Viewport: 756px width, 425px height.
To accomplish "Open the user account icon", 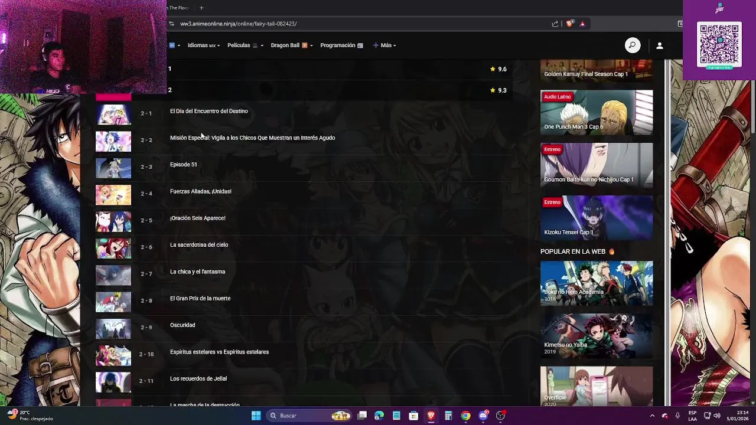I will 660,45.
